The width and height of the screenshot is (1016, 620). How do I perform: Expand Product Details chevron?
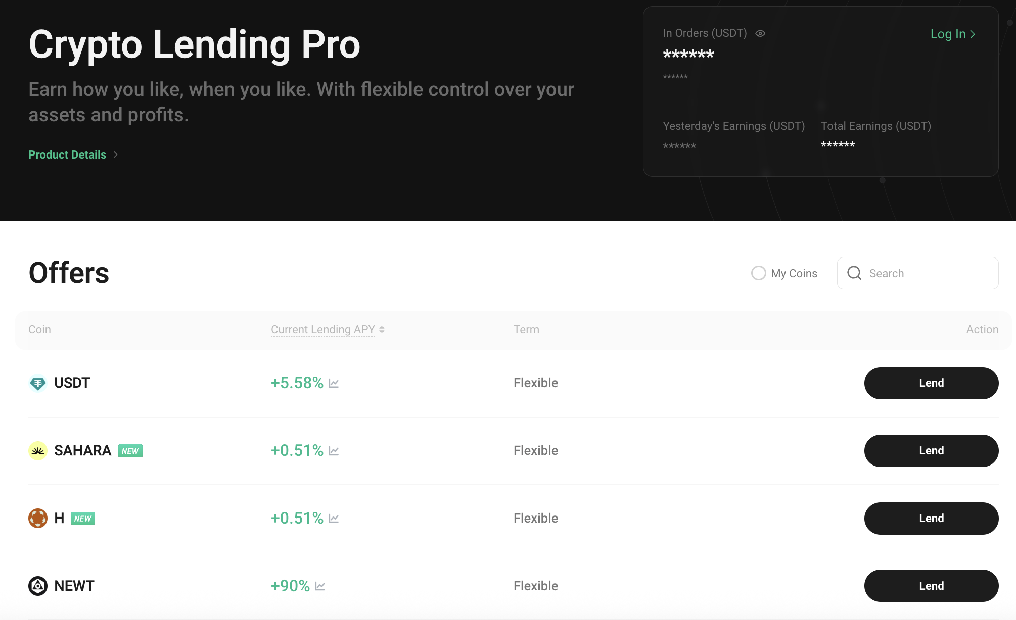coord(116,155)
